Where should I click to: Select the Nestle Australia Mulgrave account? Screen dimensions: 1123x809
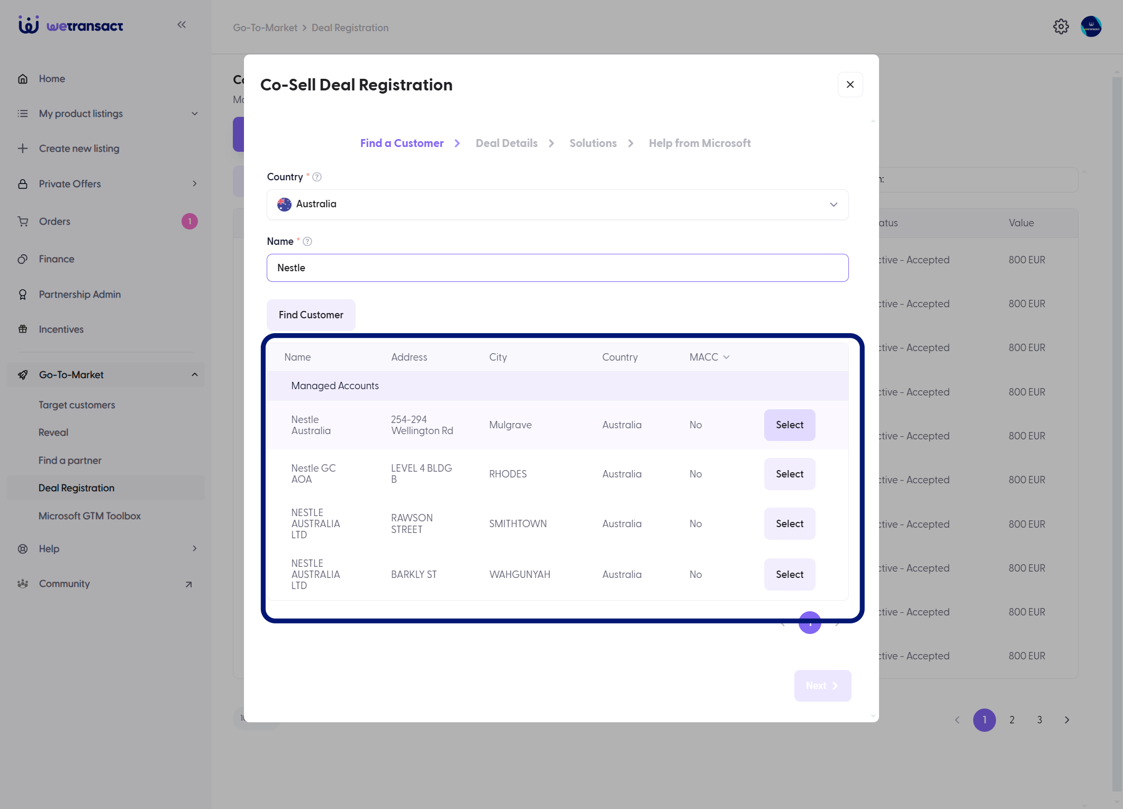789,425
